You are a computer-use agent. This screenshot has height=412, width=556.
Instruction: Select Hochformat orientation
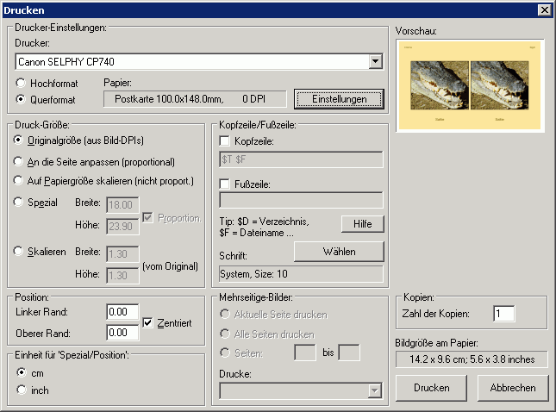[22, 84]
